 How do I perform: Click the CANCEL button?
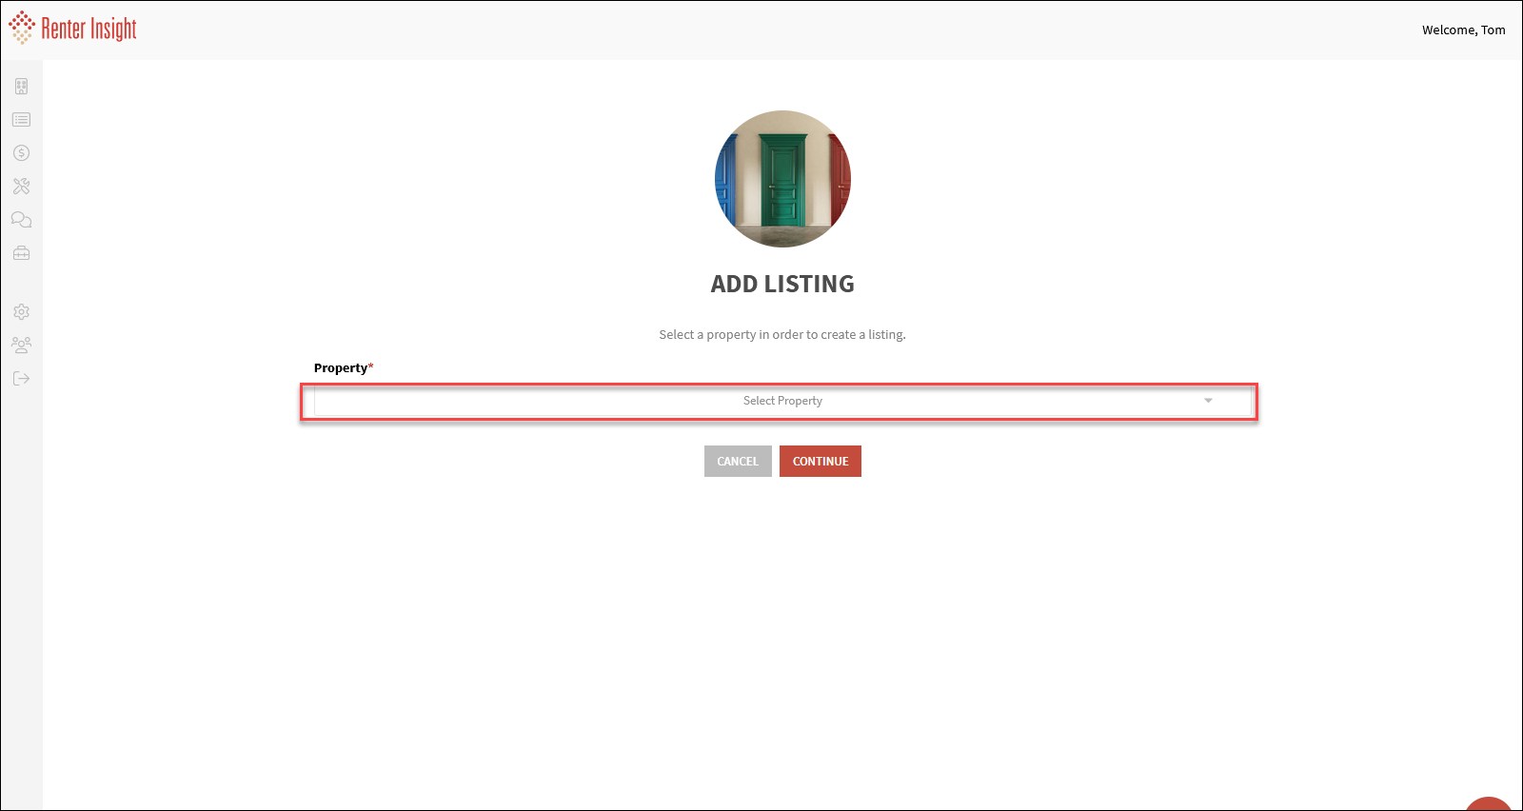pyautogui.click(x=738, y=462)
